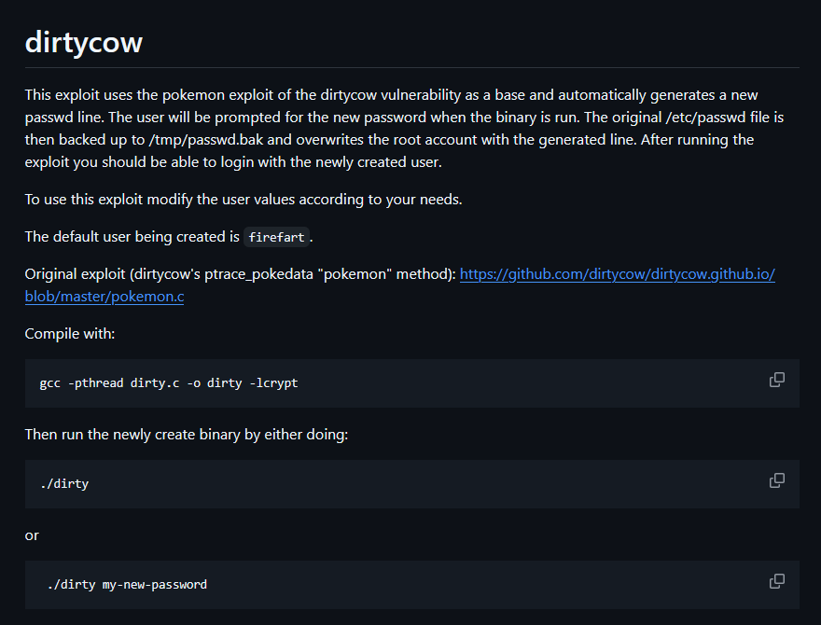821x625 pixels.
Task: Click the 'The default user being created' text
Action: coord(132,237)
